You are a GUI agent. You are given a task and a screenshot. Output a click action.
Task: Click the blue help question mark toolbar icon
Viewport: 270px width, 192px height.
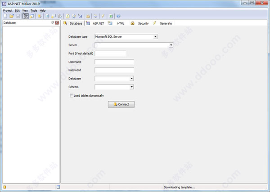[x=118, y=16]
